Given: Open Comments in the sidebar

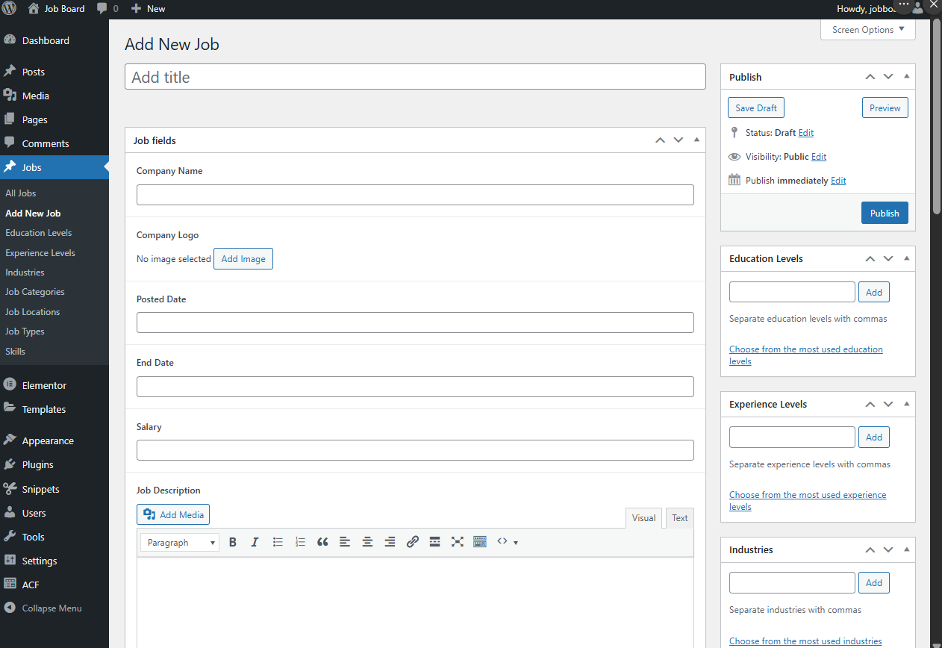Looking at the screenshot, I should 46,143.
